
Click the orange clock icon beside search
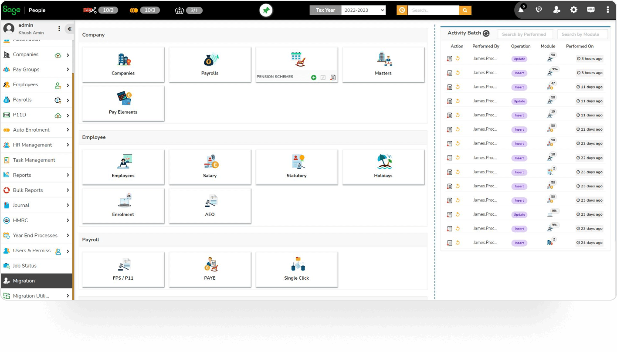pyautogui.click(x=402, y=10)
